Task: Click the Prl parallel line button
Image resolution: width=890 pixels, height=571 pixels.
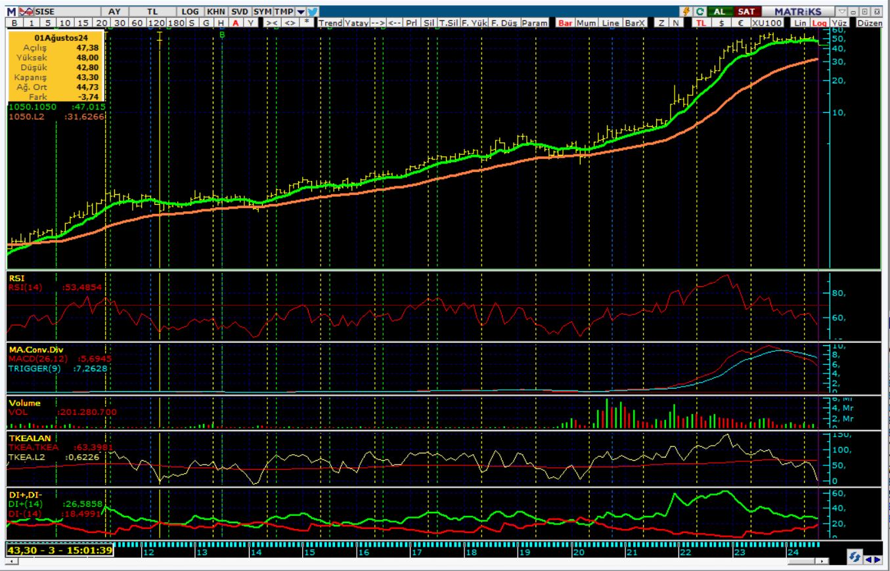Action: tap(412, 22)
